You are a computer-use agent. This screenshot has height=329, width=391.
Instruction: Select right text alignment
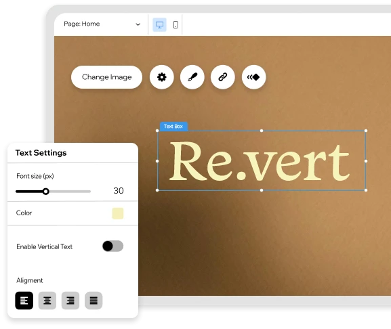(x=70, y=301)
